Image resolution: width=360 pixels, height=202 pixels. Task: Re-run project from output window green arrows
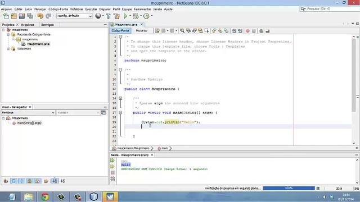coord(112,160)
